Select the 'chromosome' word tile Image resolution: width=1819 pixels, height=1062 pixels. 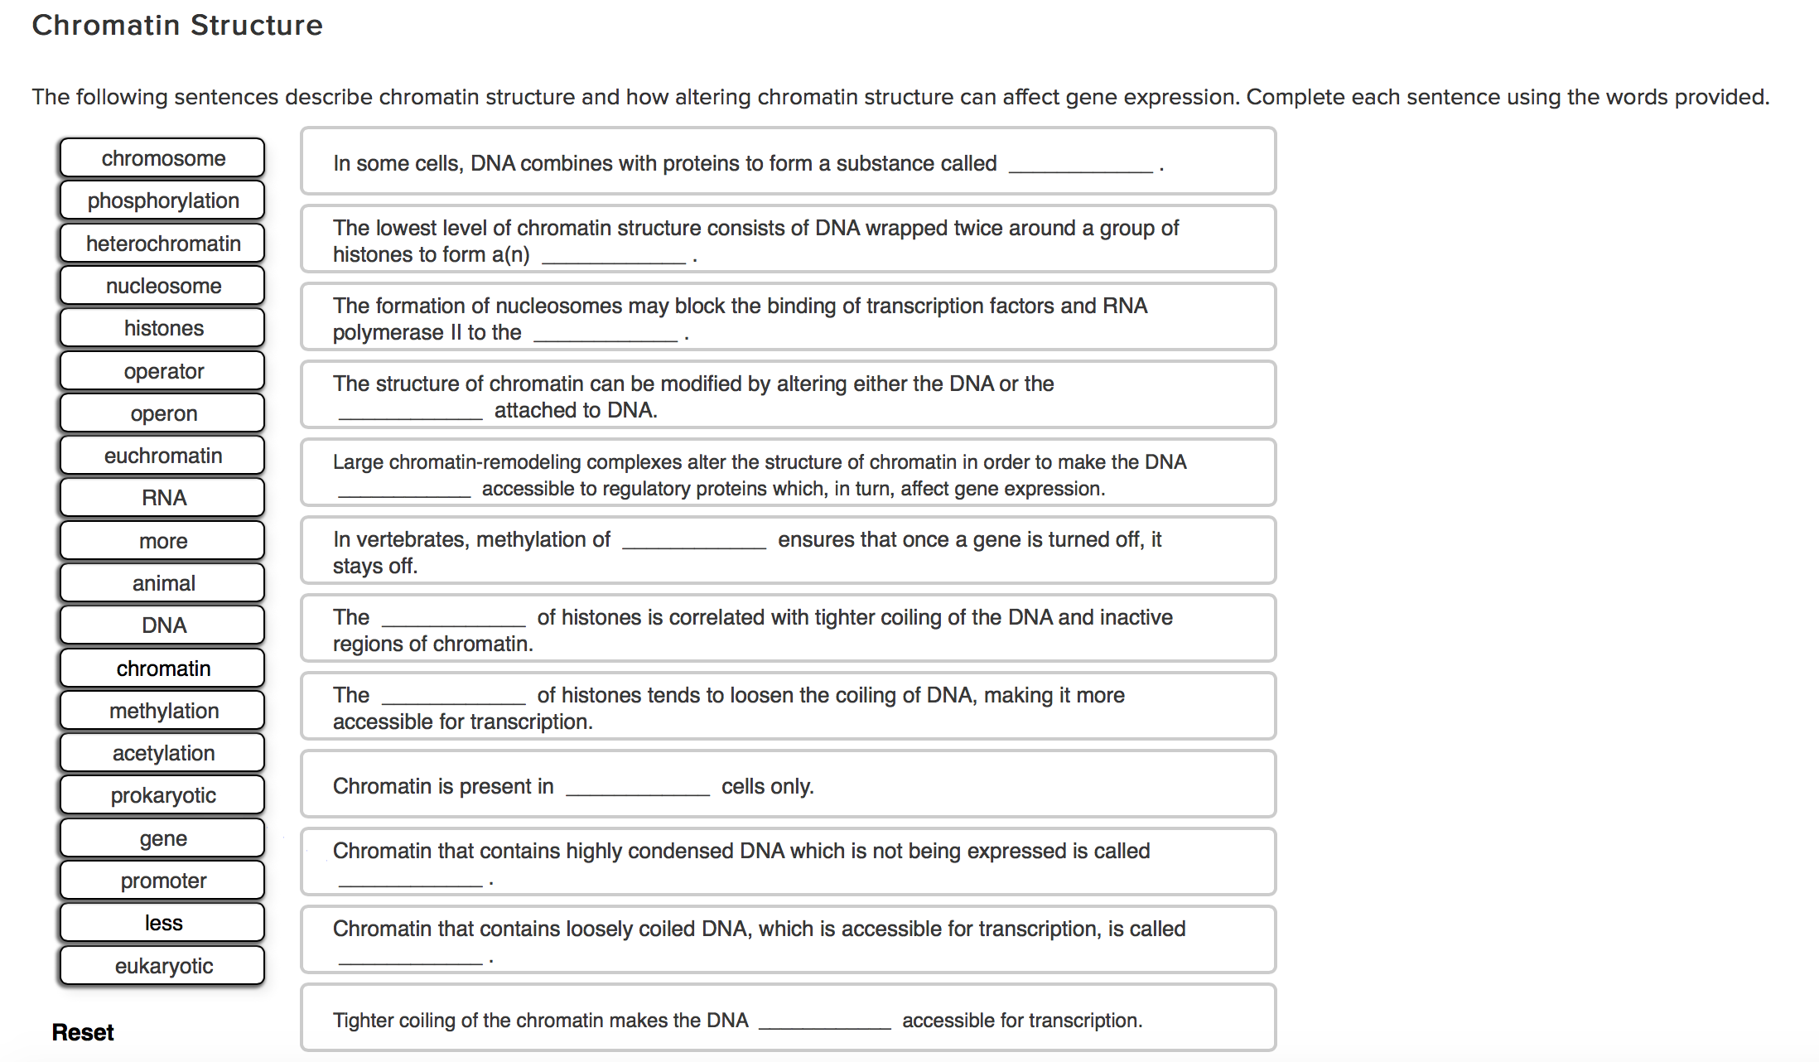[x=162, y=157]
